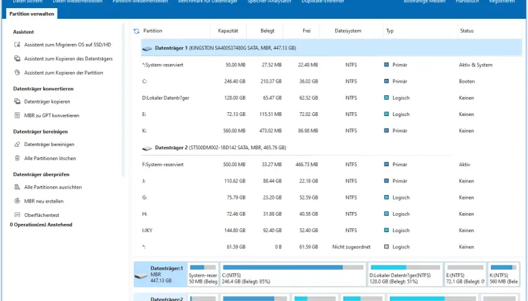
Task: Select the K: partition row
Action: pyautogui.click(x=331, y=130)
